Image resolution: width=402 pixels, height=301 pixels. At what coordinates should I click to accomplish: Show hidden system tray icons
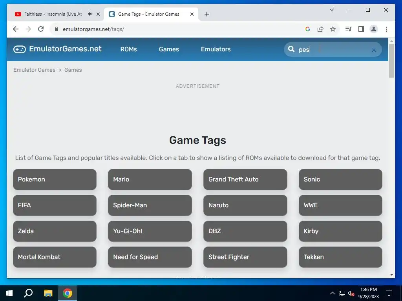(x=332, y=293)
